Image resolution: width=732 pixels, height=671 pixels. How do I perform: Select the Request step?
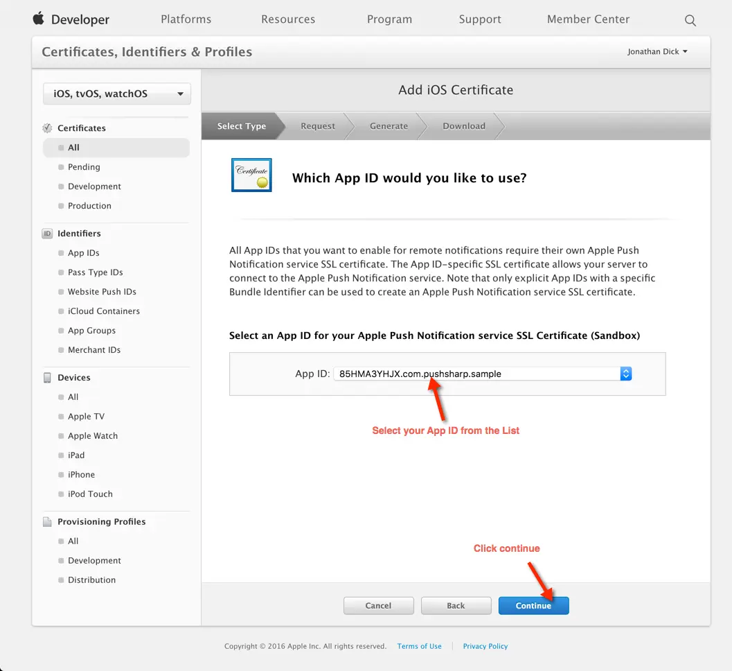point(317,126)
